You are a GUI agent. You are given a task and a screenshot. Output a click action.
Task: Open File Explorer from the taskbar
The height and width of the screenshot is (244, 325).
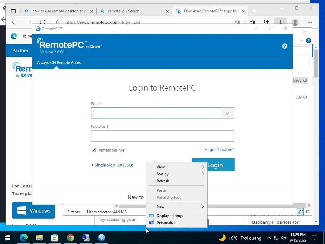coord(39,238)
